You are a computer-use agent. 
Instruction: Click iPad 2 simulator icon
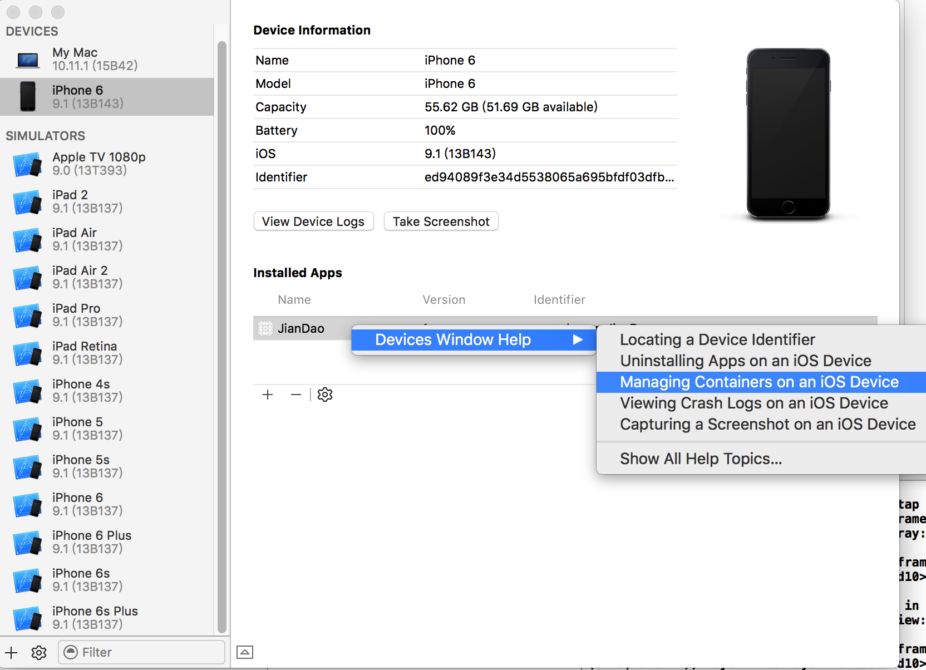pos(28,202)
